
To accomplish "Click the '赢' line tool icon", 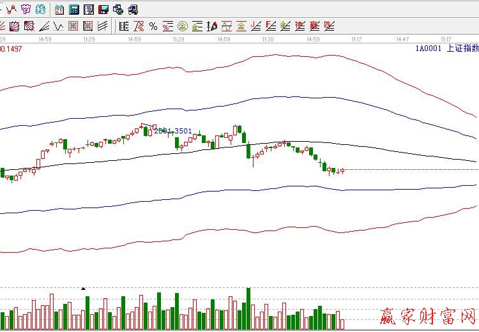I will [x=314, y=26].
